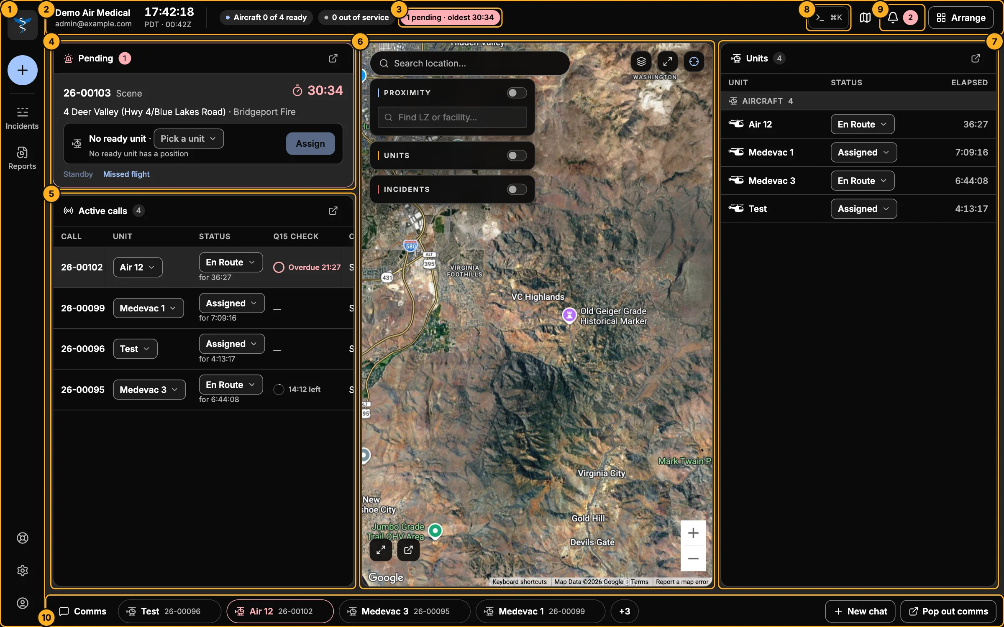Image resolution: width=1004 pixels, height=627 pixels.
Task: Click the Search location field
Action: click(469, 64)
